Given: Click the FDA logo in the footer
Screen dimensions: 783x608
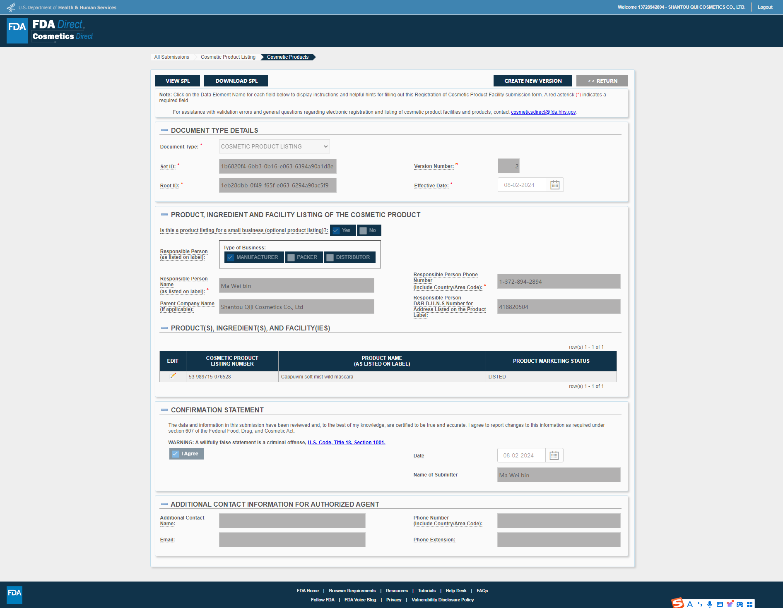Looking at the screenshot, I should [14, 594].
